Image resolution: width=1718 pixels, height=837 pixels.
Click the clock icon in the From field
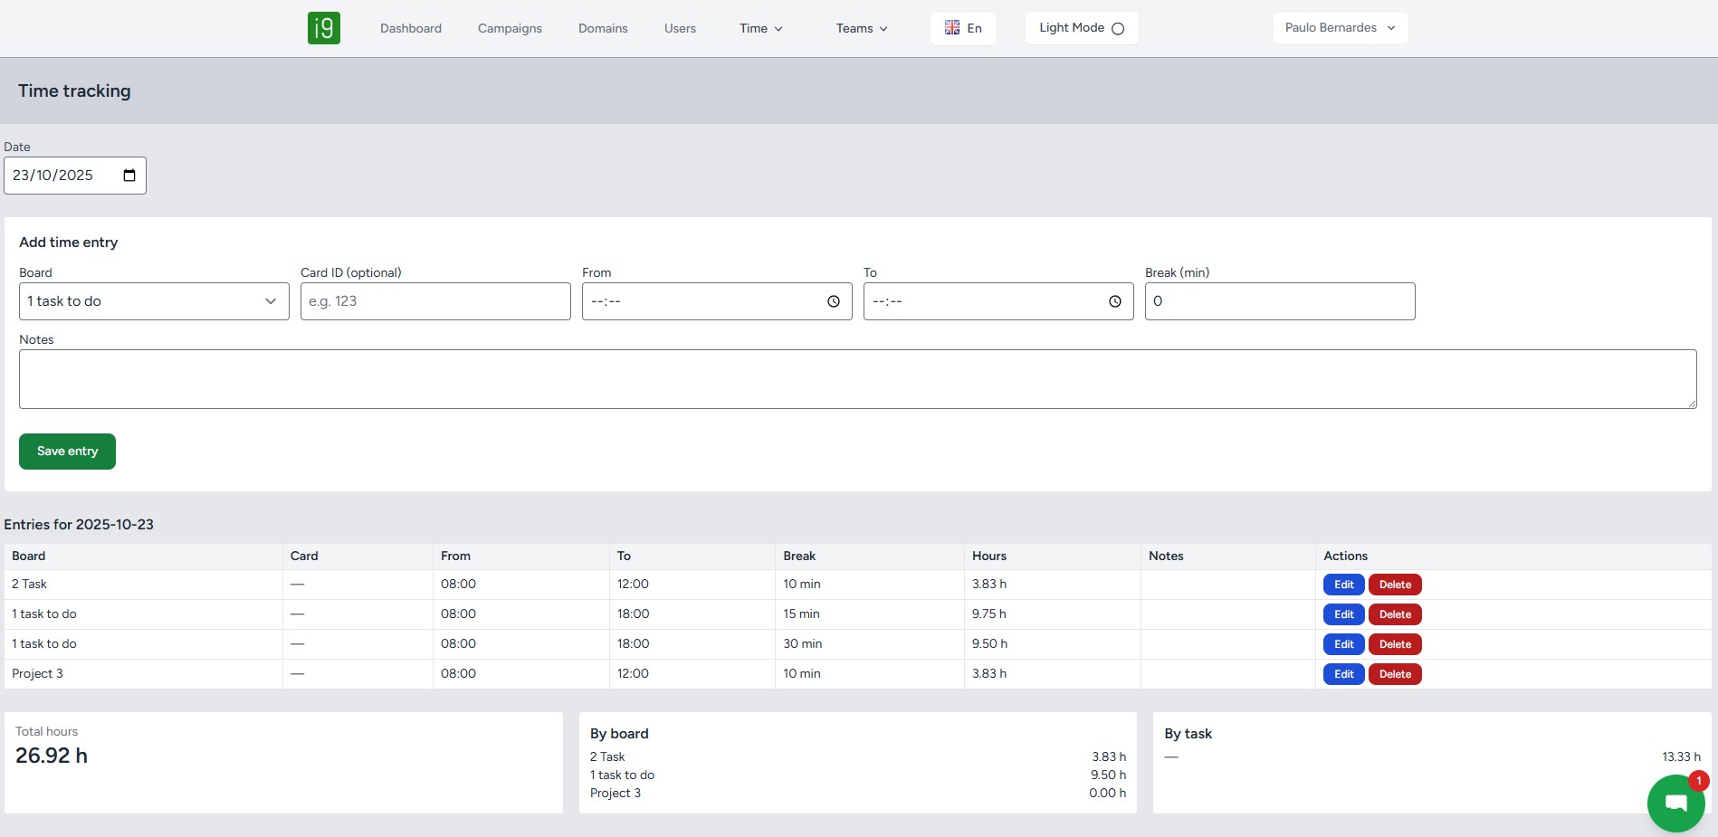[833, 301]
